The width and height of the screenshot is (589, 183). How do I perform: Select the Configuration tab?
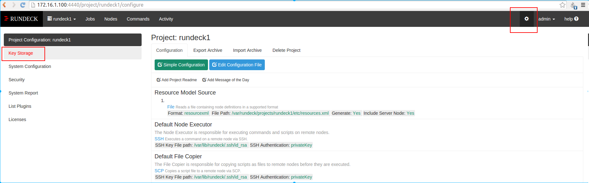[x=169, y=50]
